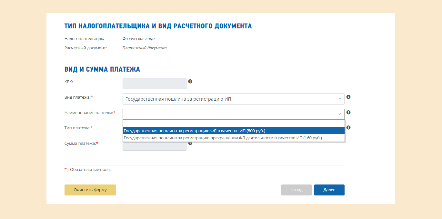Proceed by clicking the Далее button
The width and height of the screenshot is (442, 219).
329,190
